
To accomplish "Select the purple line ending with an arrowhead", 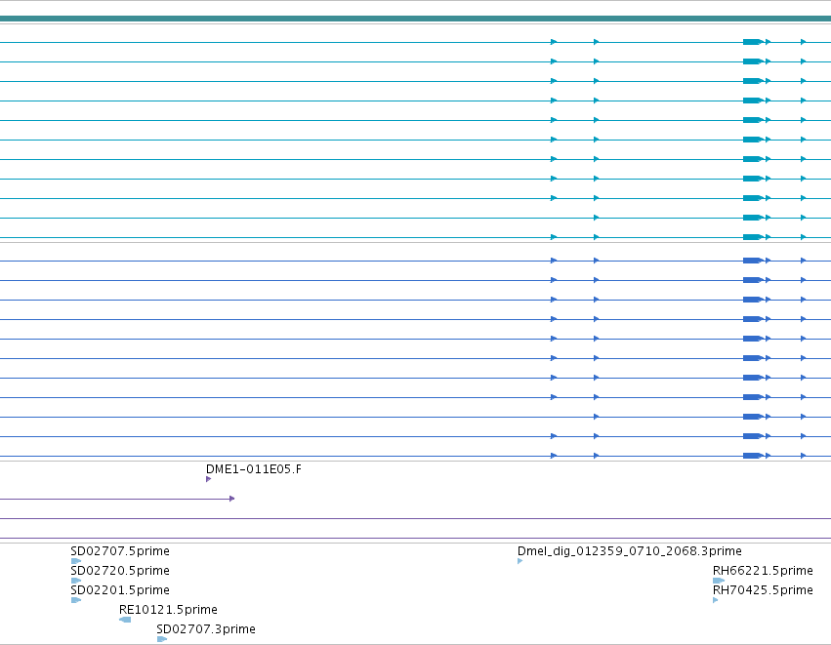I will [117, 499].
